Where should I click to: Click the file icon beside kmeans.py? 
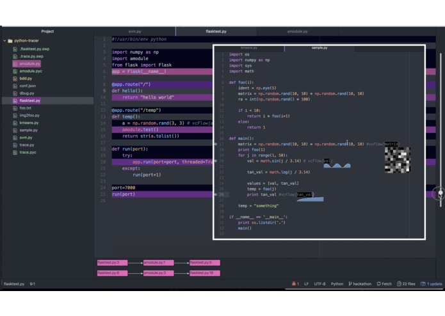[15, 123]
